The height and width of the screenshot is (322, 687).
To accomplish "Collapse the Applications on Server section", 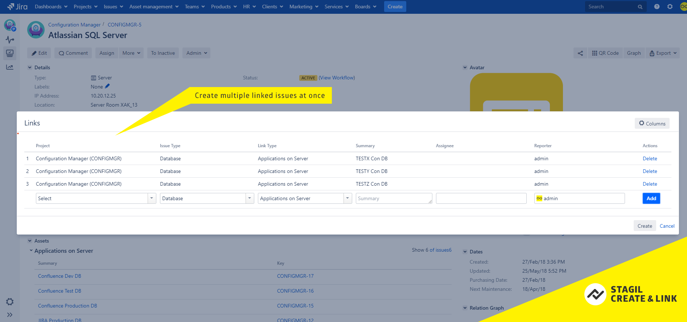I will (31, 251).
